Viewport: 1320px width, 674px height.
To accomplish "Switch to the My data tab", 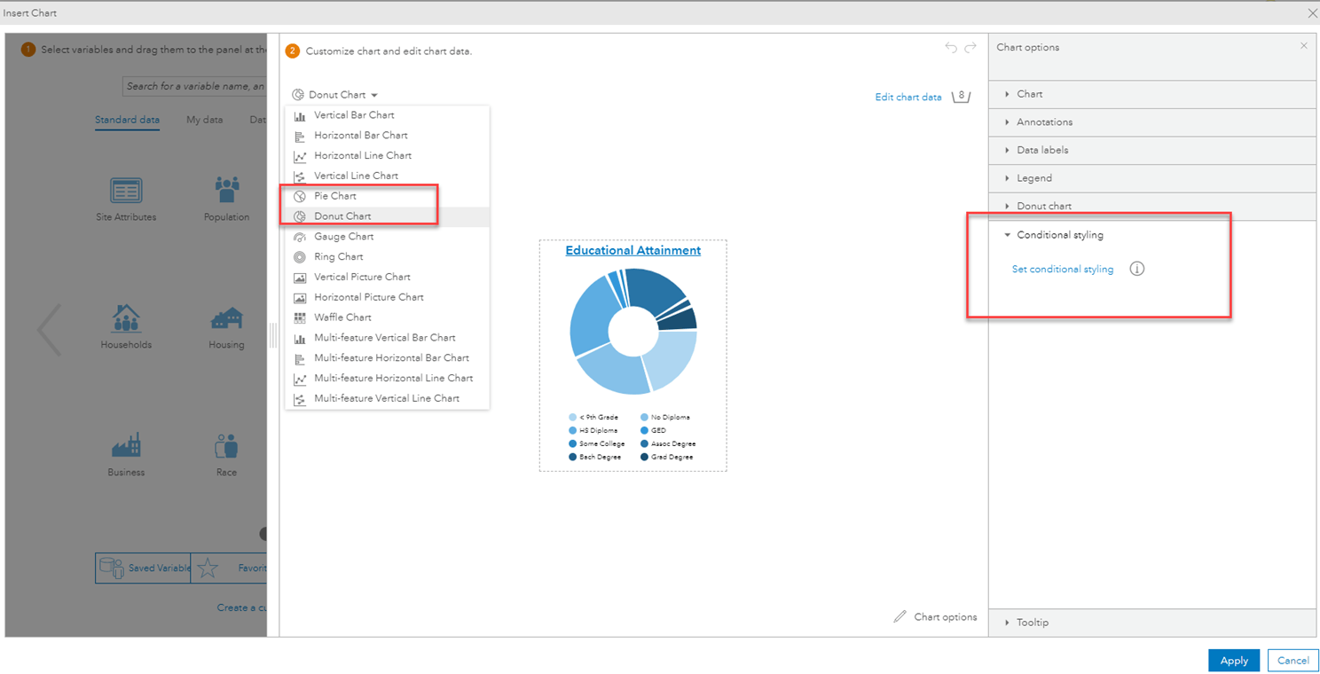I will point(204,119).
